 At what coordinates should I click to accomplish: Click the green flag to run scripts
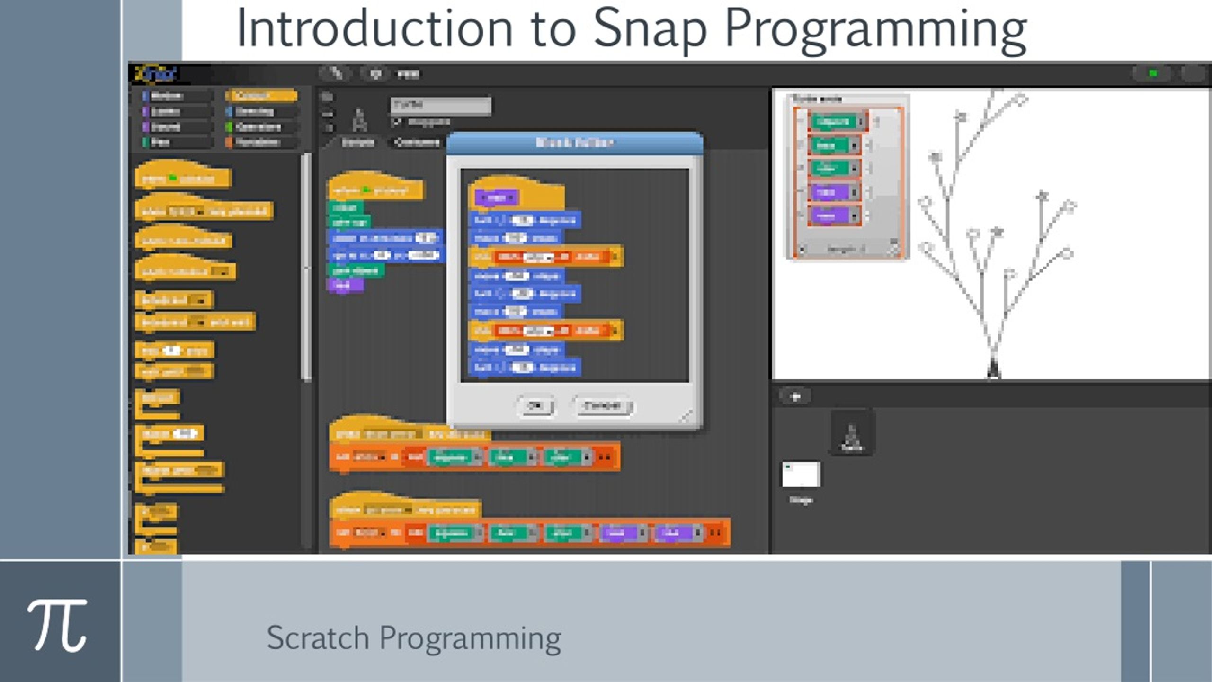[1153, 73]
